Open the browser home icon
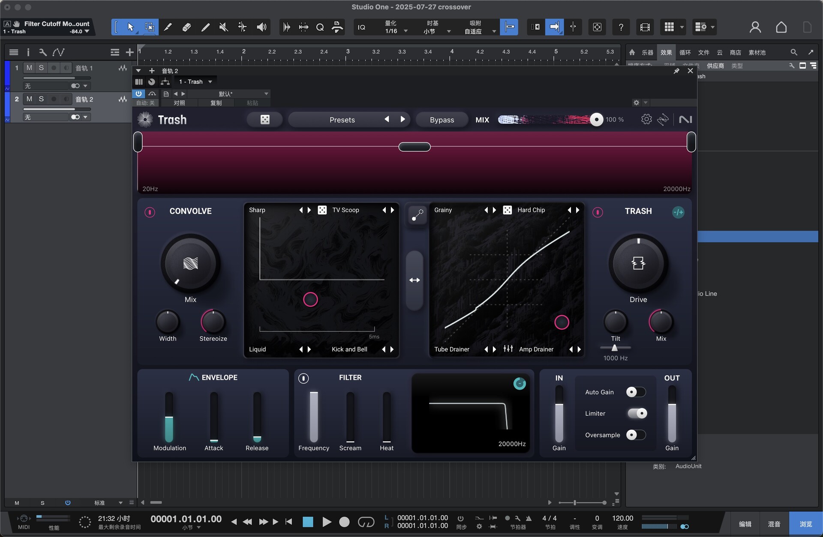The image size is (823, 537). click(632, 52)
